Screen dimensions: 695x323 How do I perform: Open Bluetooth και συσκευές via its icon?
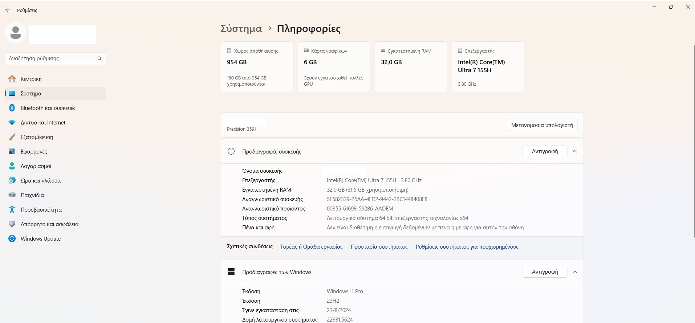pos(12,108)
